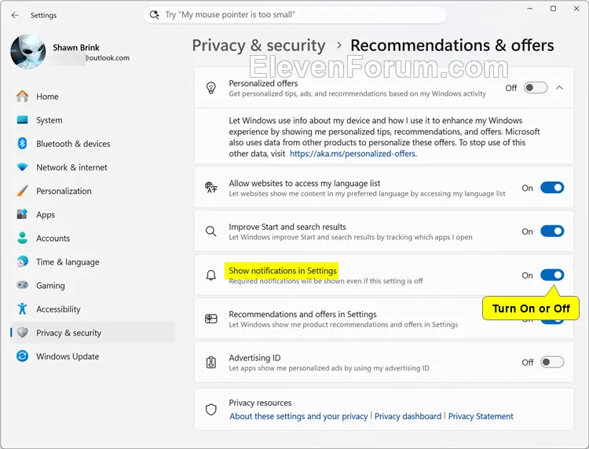The image size is (589, 449).
Task: Click the Windows Update sync icon
Action: point(23,356)
